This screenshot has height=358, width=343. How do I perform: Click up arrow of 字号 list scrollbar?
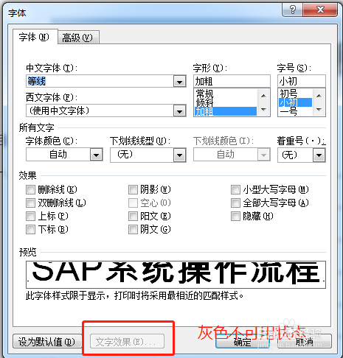pos(319,95)
